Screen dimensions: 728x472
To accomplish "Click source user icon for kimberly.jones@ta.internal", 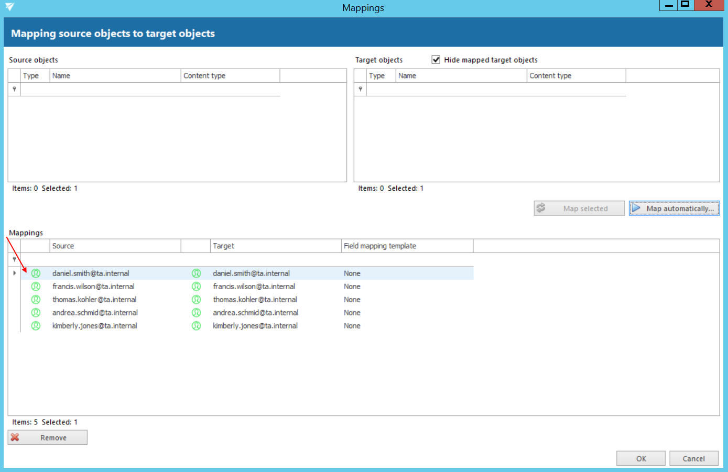I will click(x=36, y=326).
